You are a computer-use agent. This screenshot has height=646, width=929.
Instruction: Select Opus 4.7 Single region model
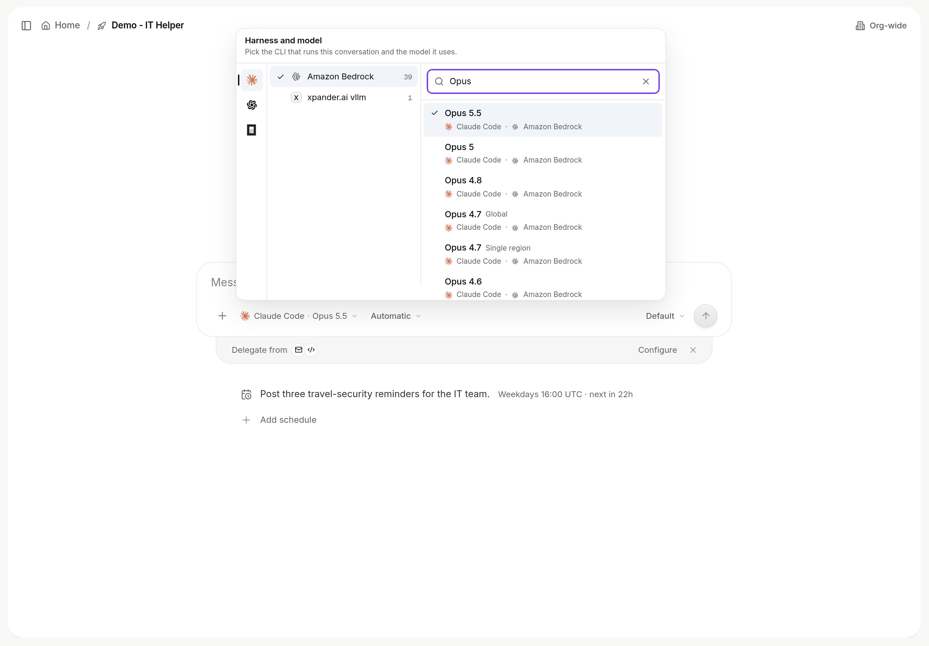coord(543,254)
